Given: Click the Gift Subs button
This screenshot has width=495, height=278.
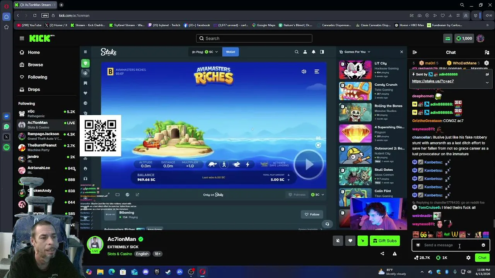Looking at the screenshot, I should (x=385, y=241).
